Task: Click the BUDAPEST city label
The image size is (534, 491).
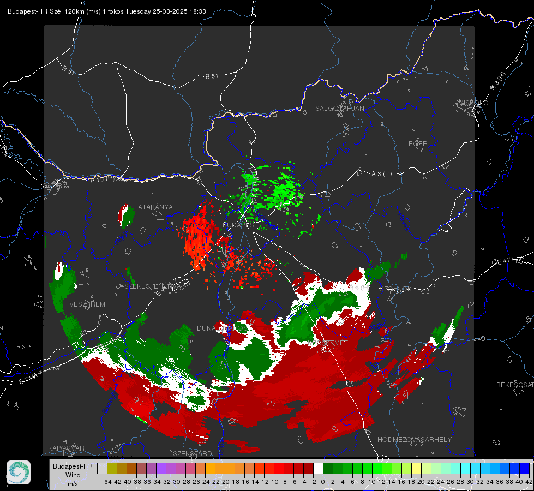Action: 240,225
